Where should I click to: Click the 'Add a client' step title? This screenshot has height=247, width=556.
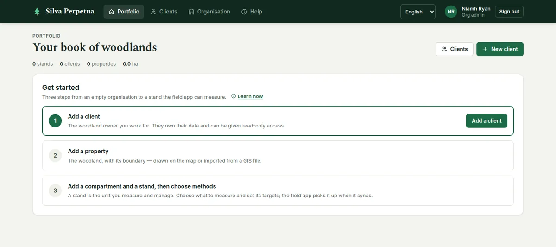coord(84,117)
